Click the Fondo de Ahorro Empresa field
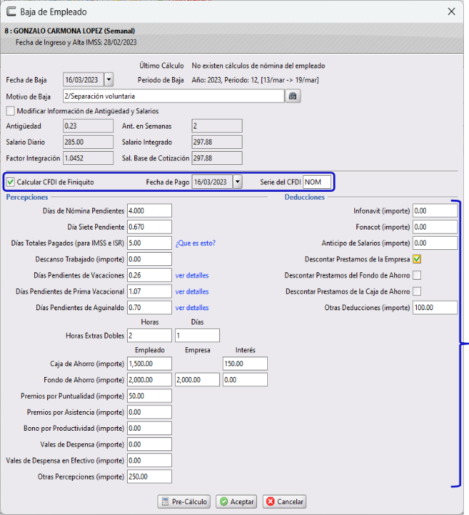The image size is (469, 515). click(x=197, y=380)
